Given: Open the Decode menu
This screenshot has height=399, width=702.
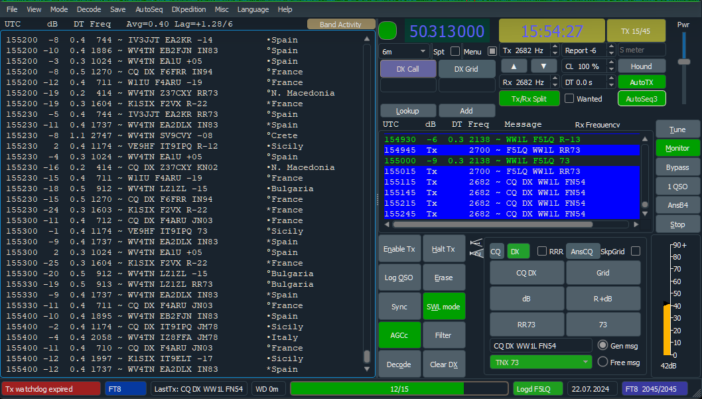Looking at the screenshot, I should click(89, 9).
